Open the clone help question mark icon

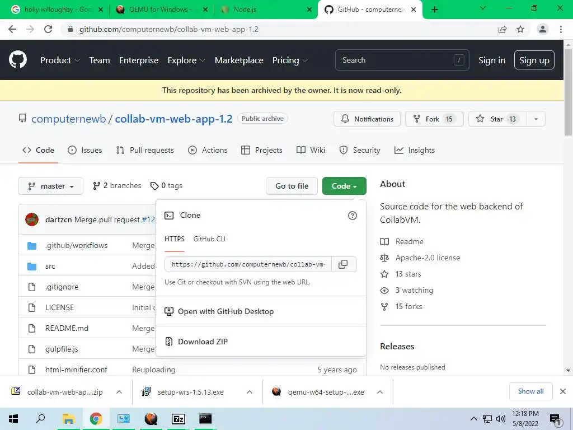click(x=353, y=216)
